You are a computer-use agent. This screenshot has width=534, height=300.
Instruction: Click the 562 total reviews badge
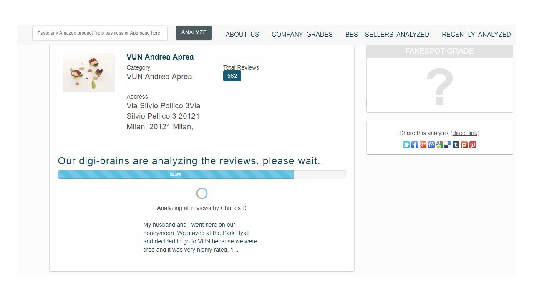pyautogui.click(x=232, y=76)
